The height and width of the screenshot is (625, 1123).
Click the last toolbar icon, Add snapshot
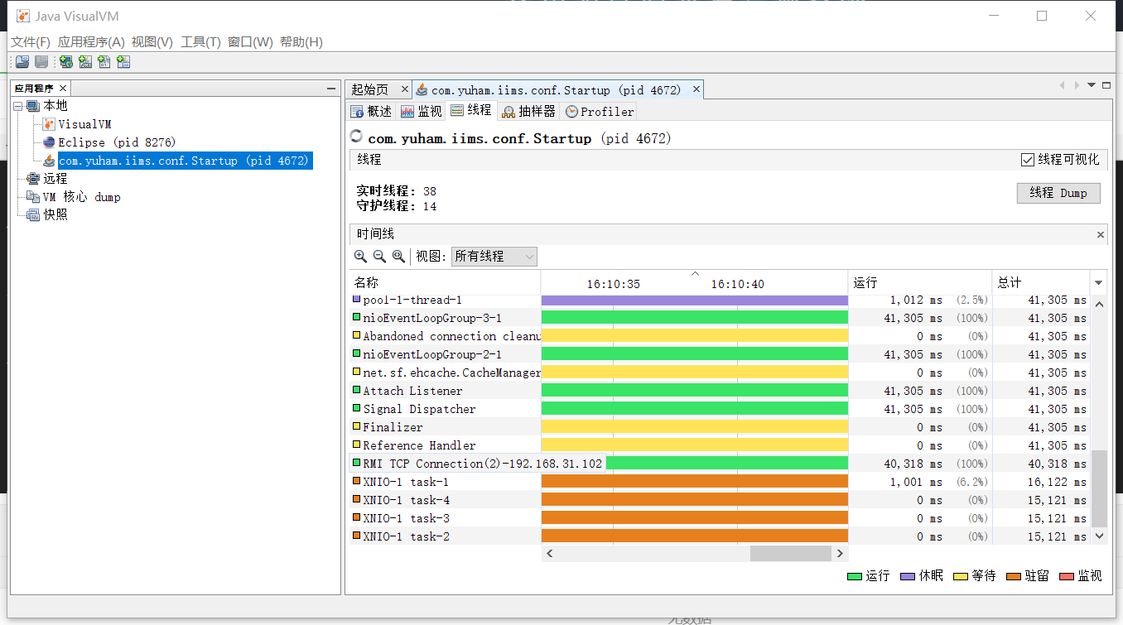123,62
